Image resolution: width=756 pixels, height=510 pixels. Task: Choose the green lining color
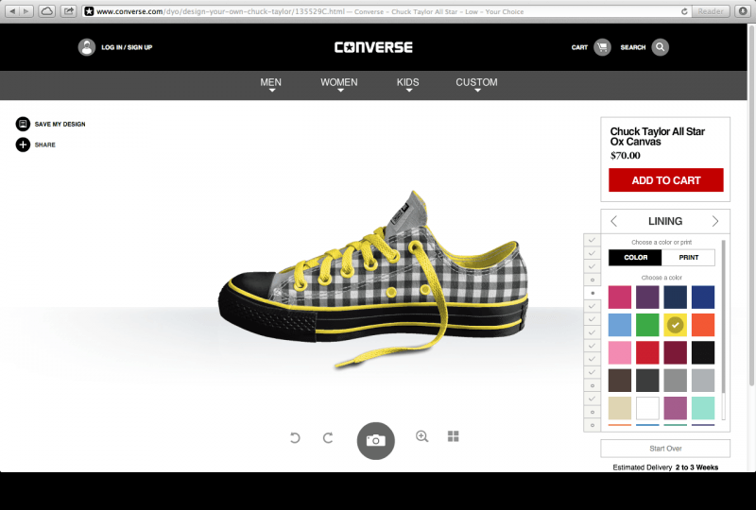647,325
